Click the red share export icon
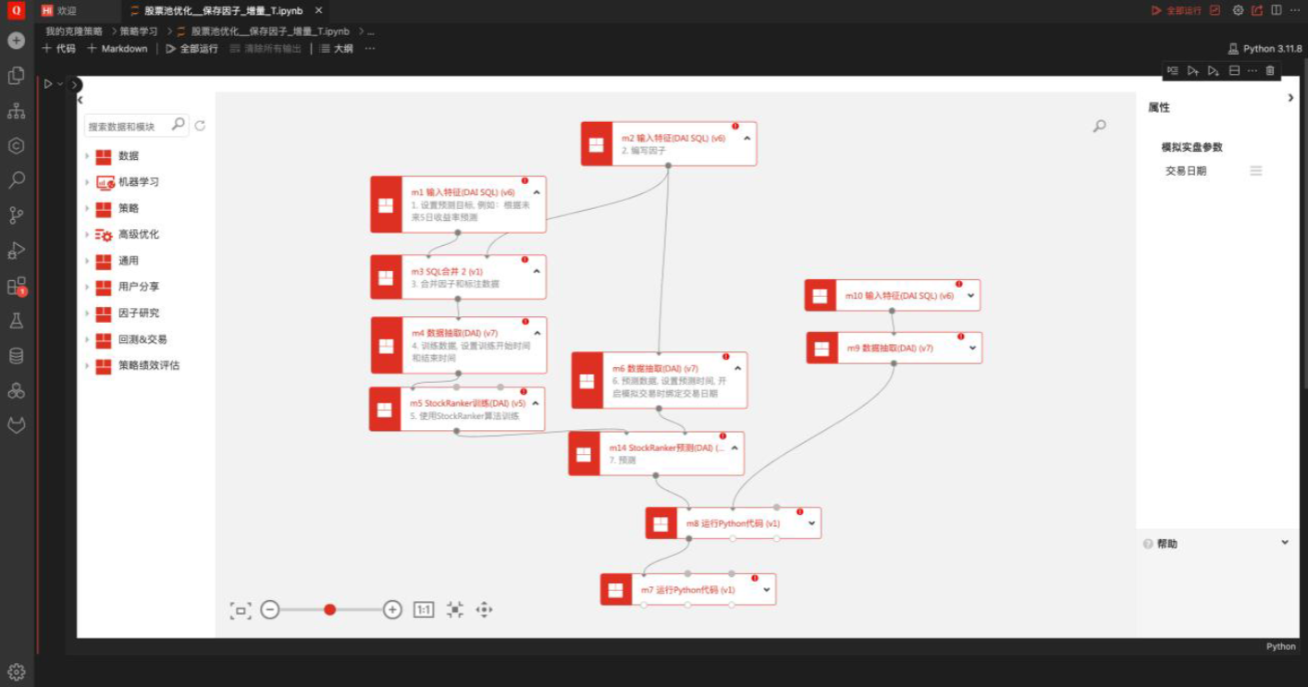The image size is (1308, 687). (1257, 10)
